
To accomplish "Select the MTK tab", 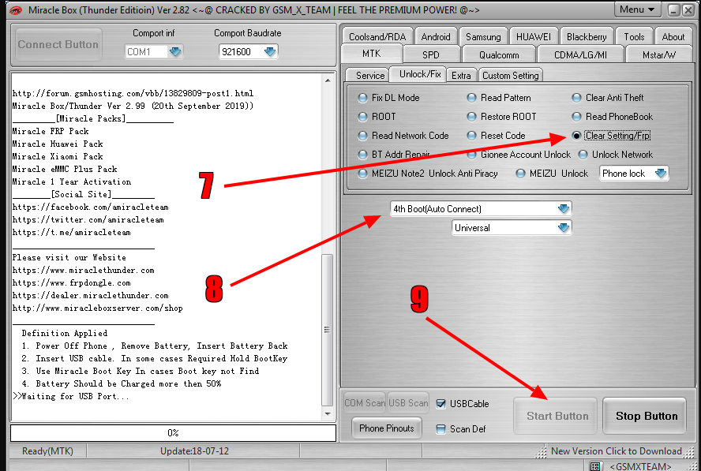I will [x=372, y=54].
